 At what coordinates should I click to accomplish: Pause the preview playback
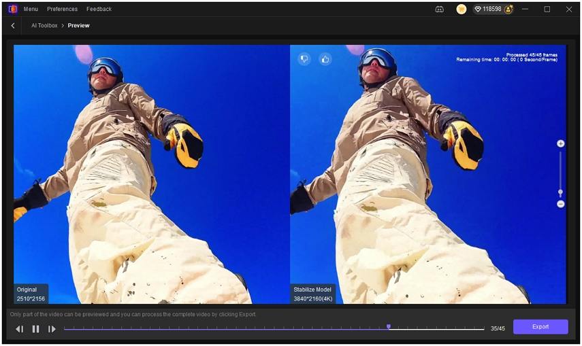[x=35, y=329]
